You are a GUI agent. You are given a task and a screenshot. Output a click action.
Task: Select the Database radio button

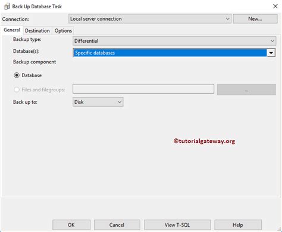(17, 75)
